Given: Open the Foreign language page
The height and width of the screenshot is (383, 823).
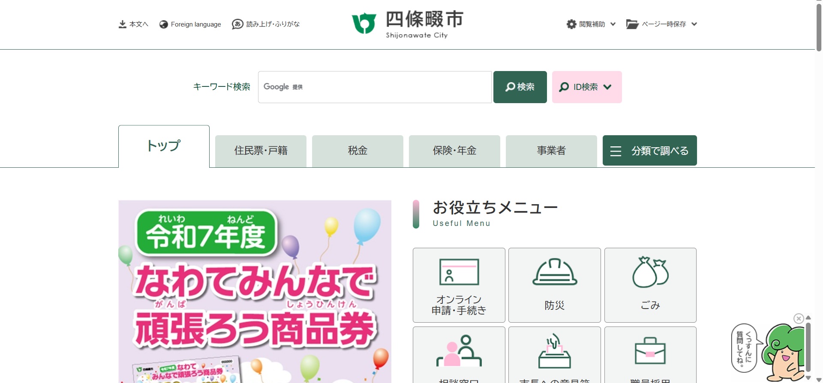Looking at the screenshot, I should pos(190,24).
